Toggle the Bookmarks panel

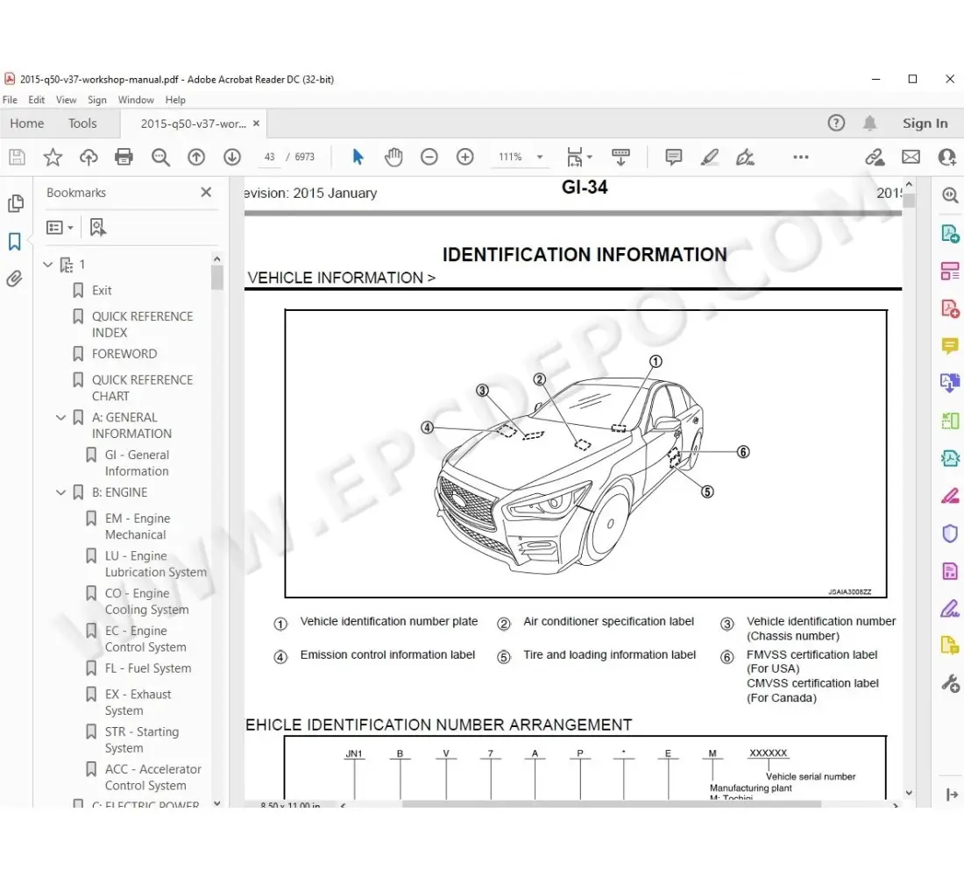point(16,240)
